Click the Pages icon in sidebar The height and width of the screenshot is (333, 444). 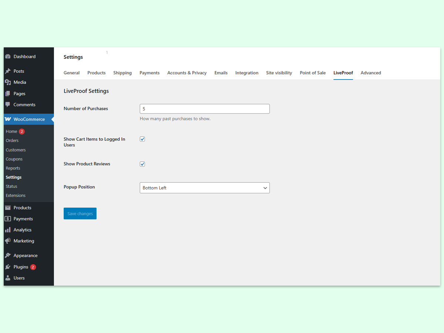(x=8, y=94)
